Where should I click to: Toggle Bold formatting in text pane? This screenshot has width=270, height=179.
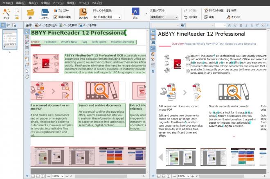point(241,25)
